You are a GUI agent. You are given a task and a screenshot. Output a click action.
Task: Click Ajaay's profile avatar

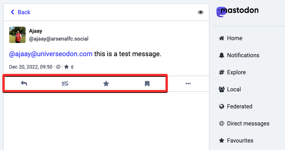pos(17,35)
